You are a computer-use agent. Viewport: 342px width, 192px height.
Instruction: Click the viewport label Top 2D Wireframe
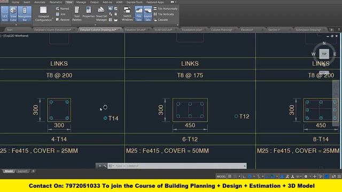pos(14,36)
